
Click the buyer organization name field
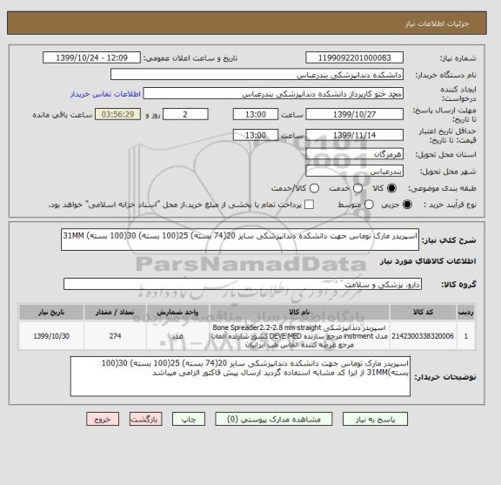257,75
